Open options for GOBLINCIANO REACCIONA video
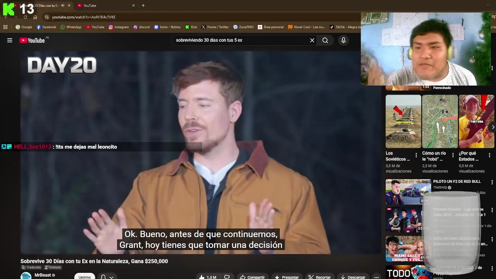 492,239
